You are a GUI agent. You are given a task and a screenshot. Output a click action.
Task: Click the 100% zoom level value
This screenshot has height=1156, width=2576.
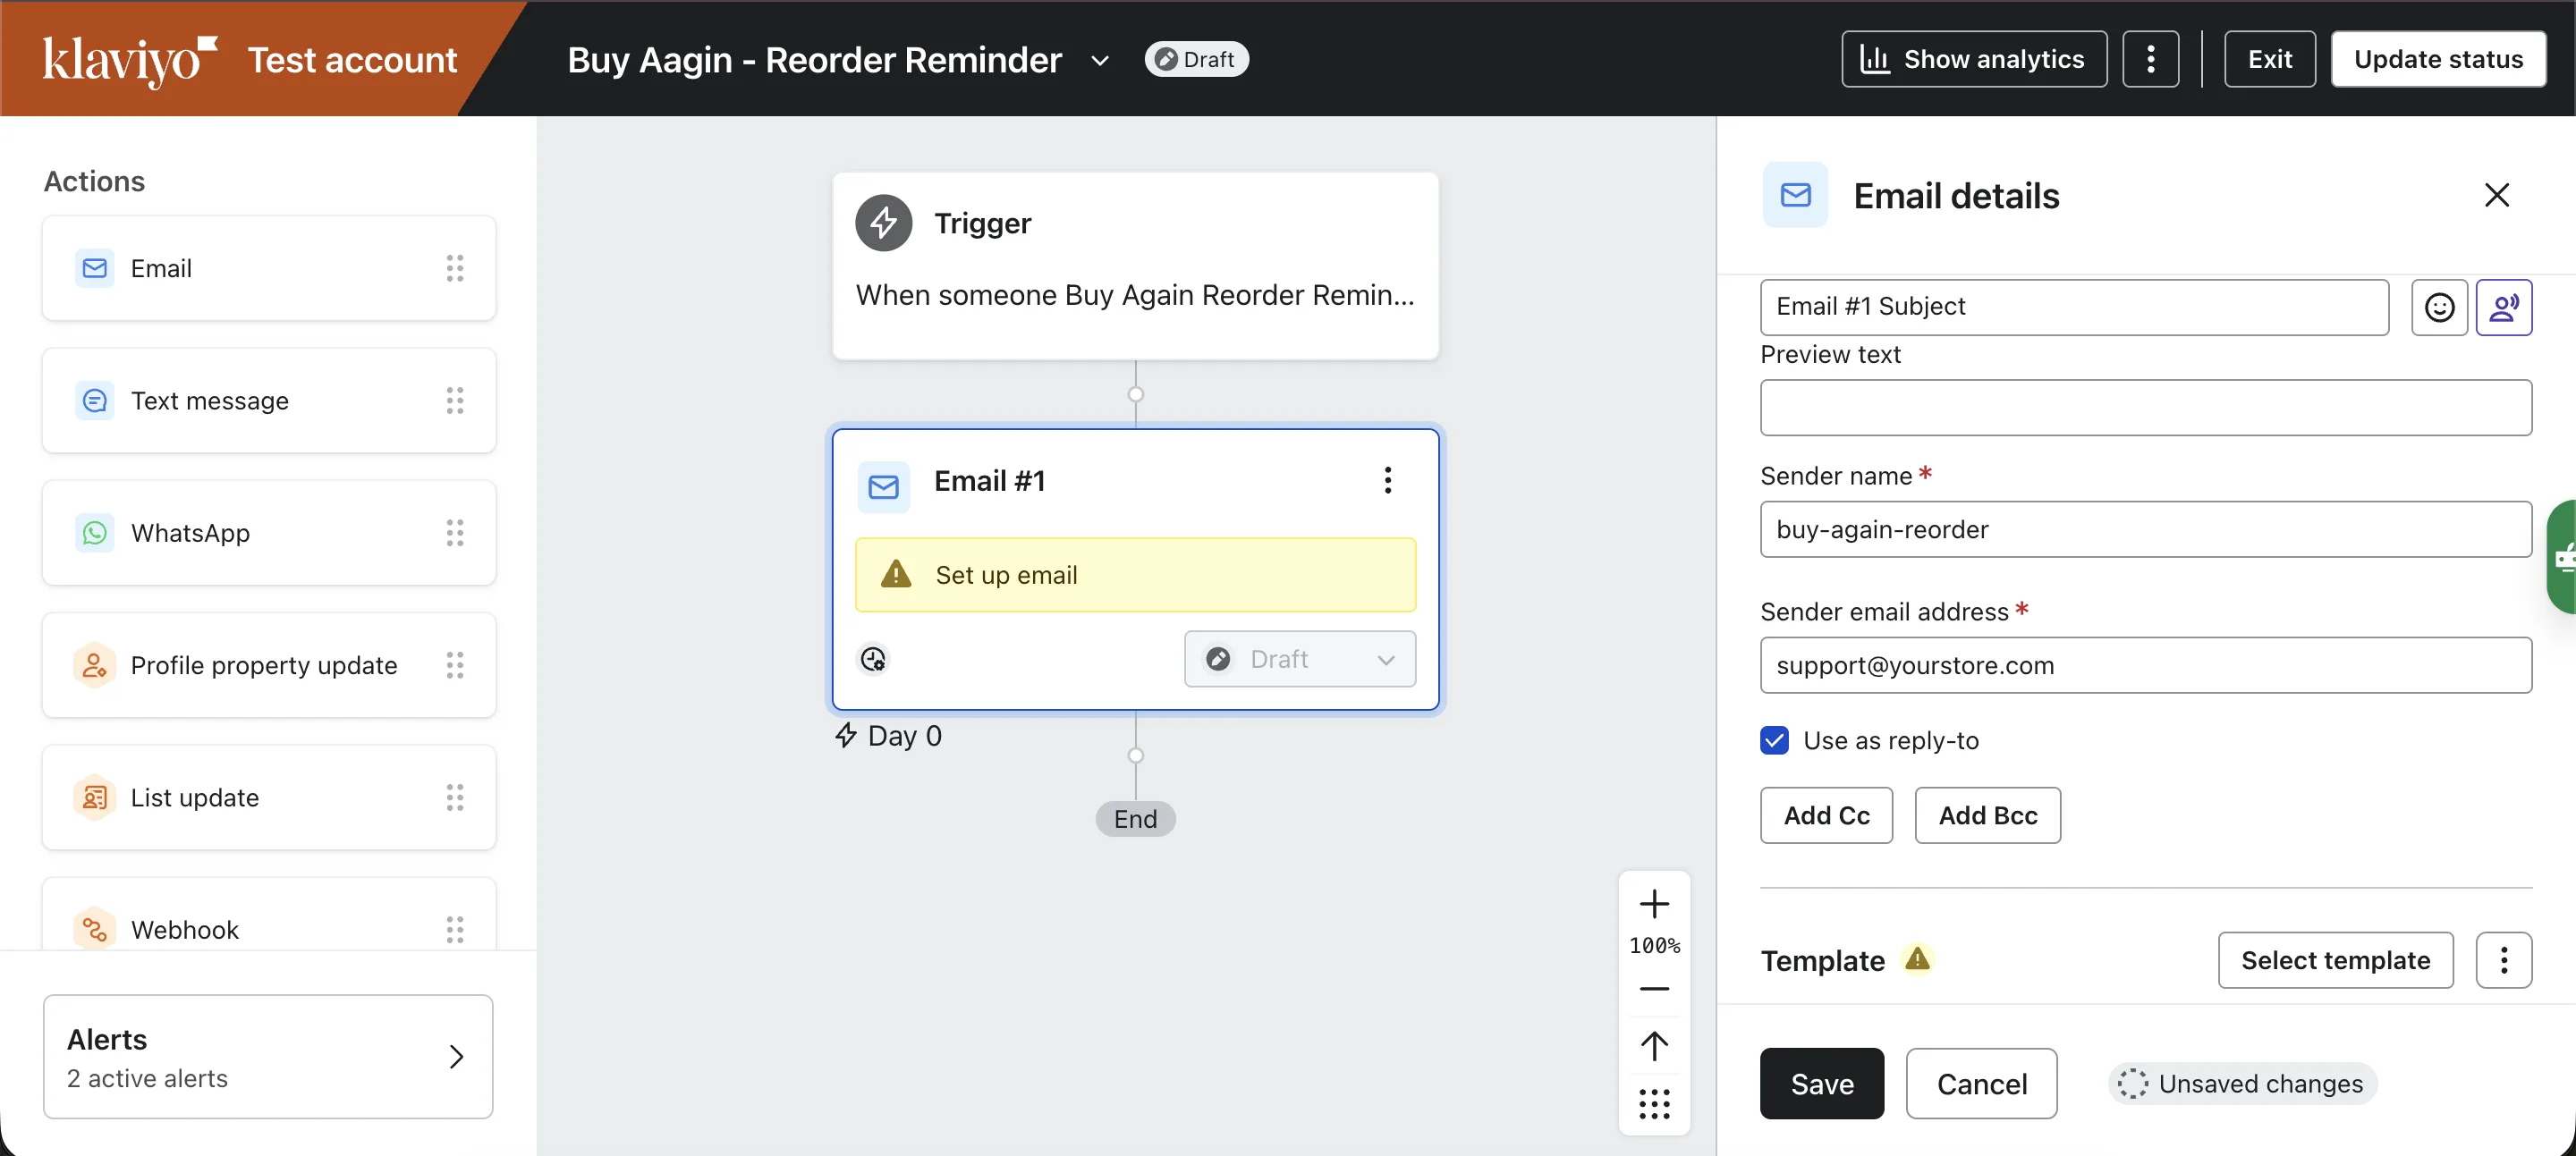[x=1654, y=946]
